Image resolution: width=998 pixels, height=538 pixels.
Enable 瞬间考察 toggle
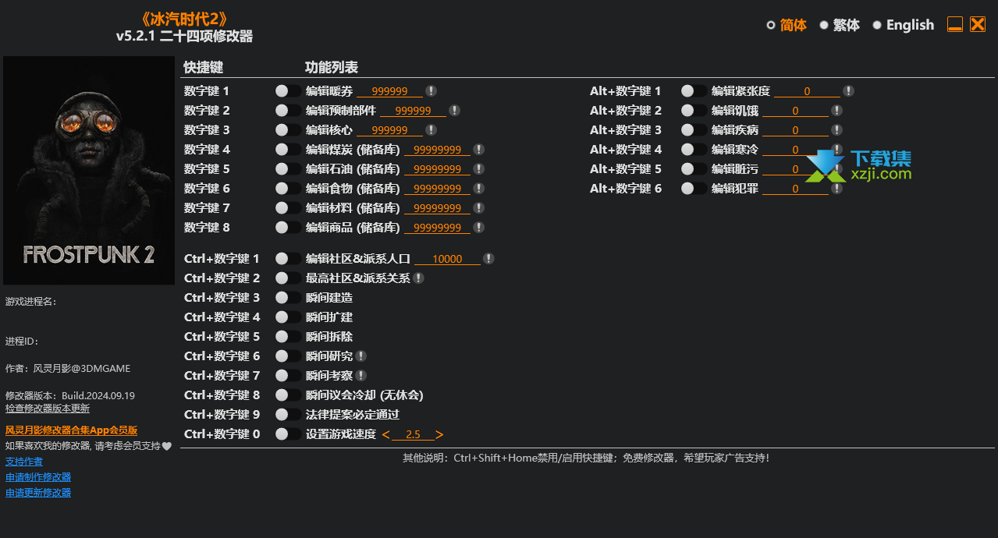tap(288, 376)
